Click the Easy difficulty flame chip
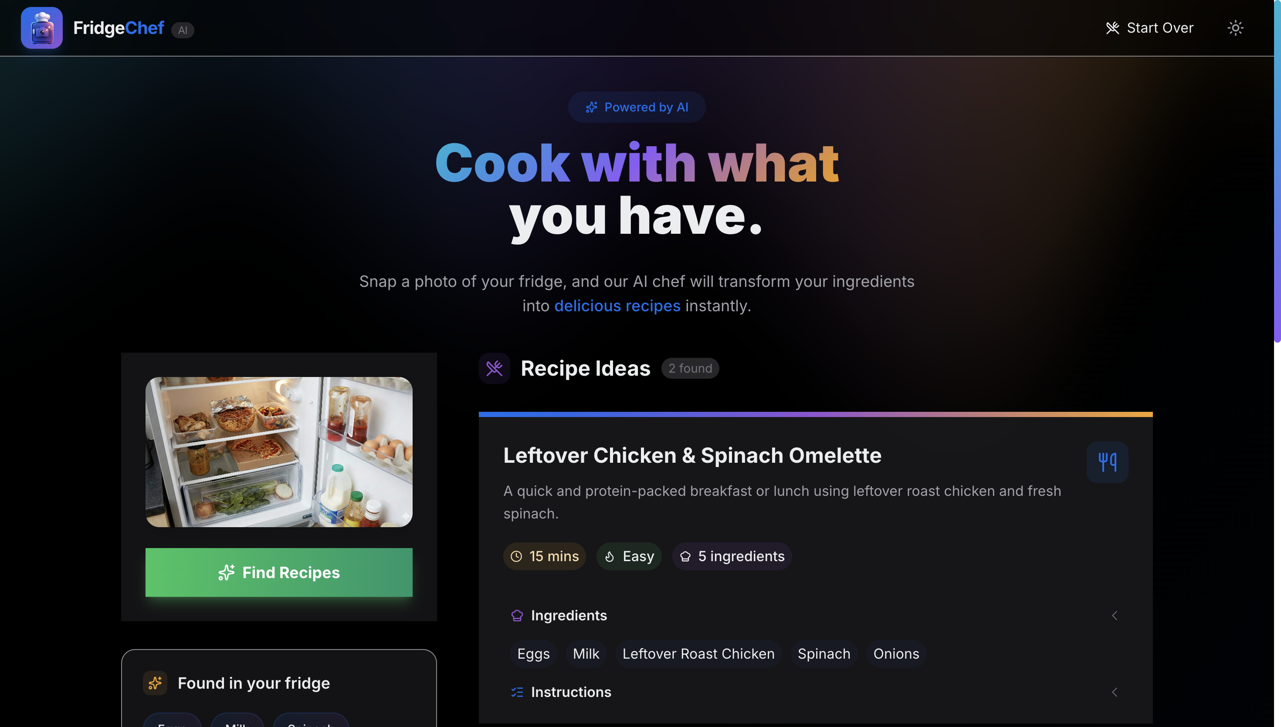The width and height of the screenshot is (1281, 727). 628,556
